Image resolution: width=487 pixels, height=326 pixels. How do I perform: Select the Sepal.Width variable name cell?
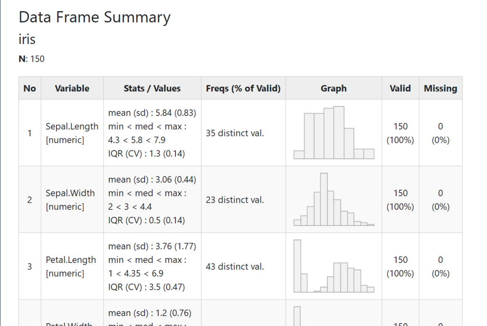tap(72, 200)
